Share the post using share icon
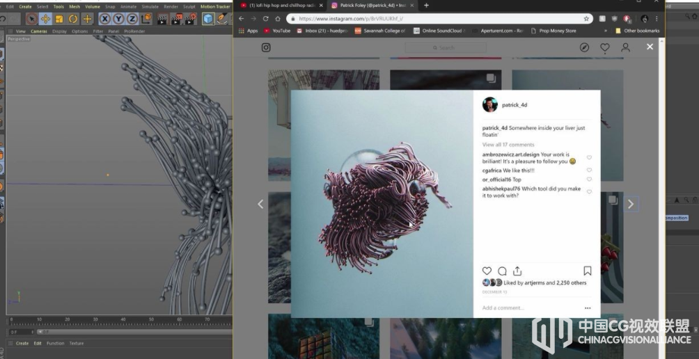This screenshot has height=359, width=699. point(517,271)
